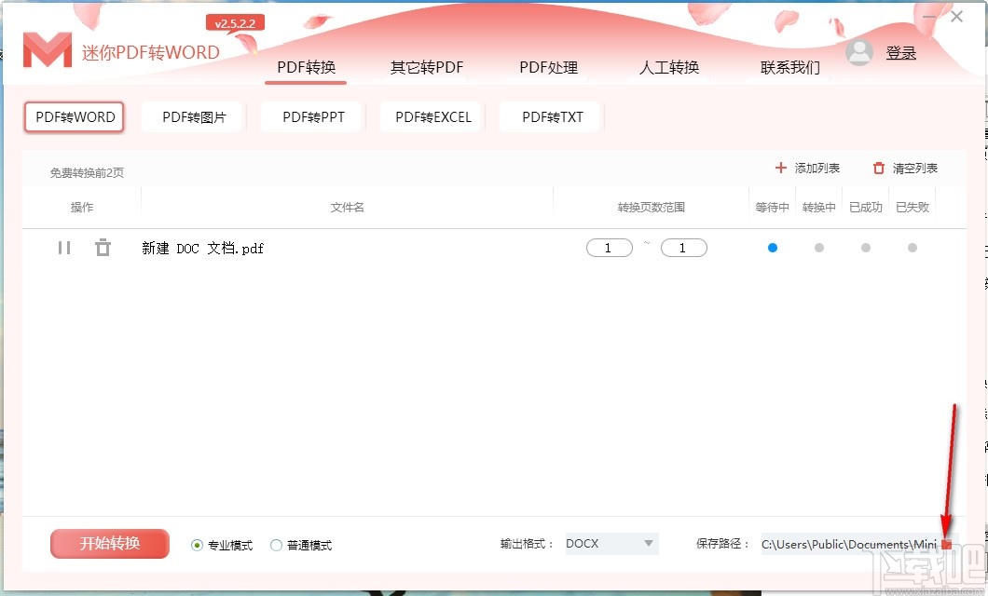This screenshot has height=596, width=988.
Task: Click the ending page number field
Action: point(683,247)
